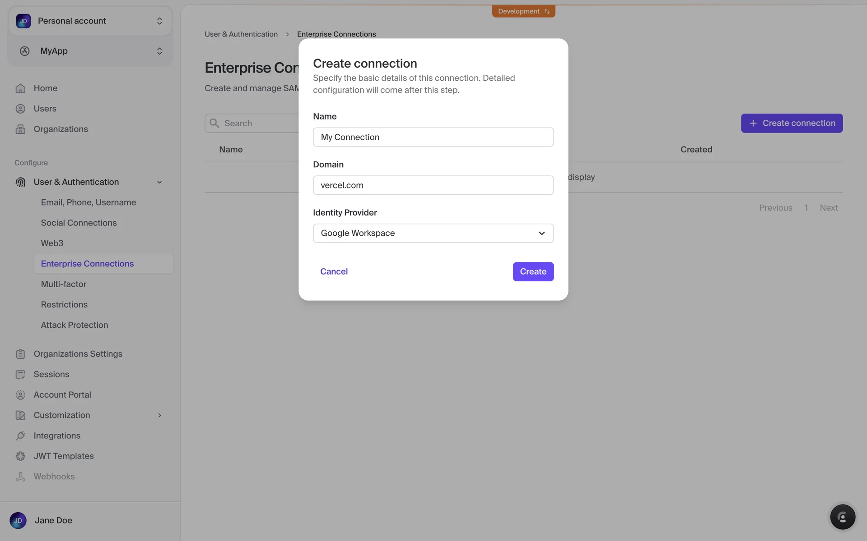The image size is (867, 541).
Task: Click the JWT Templates gear icon
Action: tap(20, 456)
